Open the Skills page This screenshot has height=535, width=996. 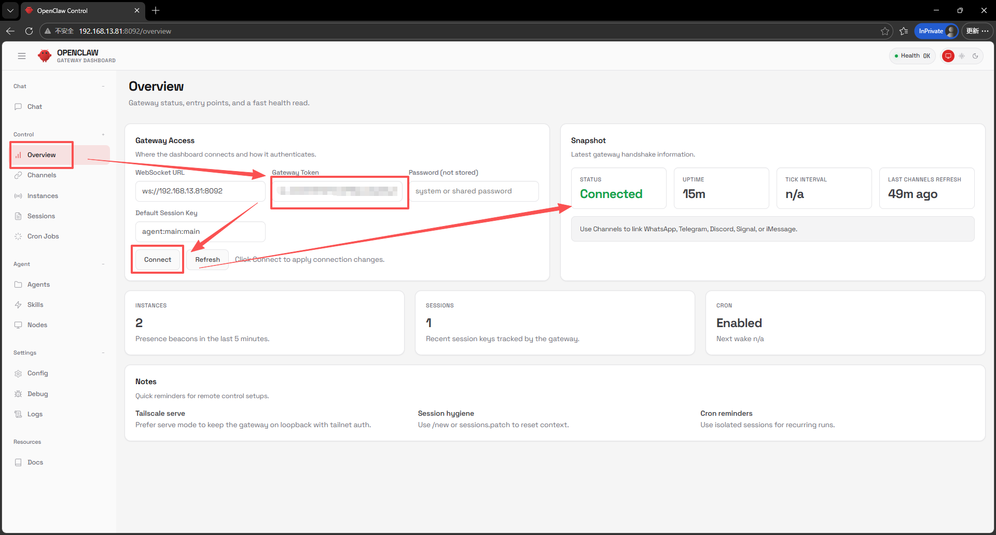click(60, 305)
